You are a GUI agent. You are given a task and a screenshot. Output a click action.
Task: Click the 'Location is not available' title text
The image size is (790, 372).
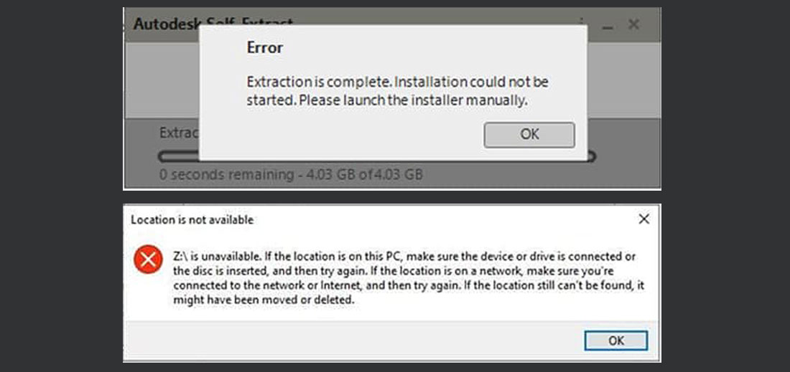(x=192, y=219)
